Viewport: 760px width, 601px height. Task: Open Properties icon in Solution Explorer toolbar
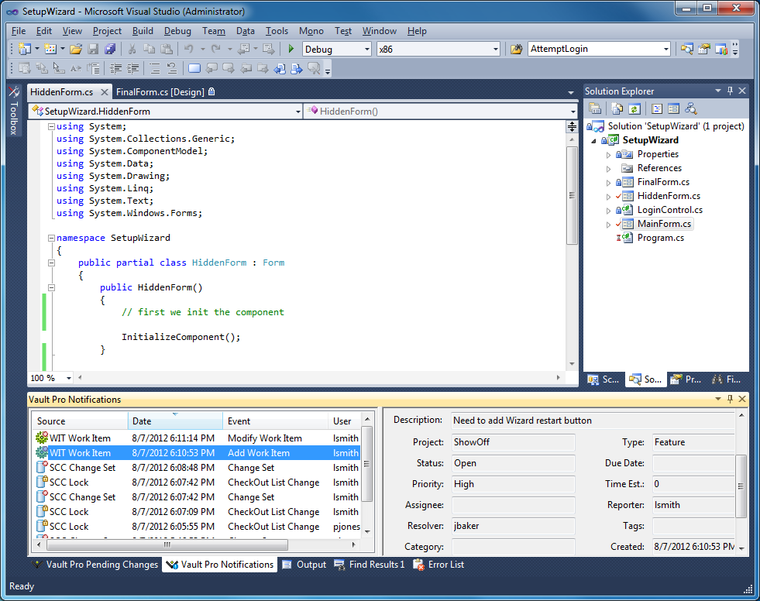[596, 109]
